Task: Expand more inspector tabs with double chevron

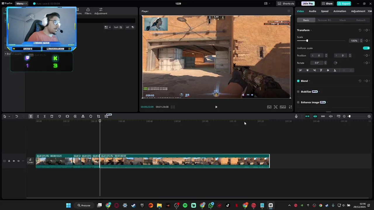Action: point(370,11)
